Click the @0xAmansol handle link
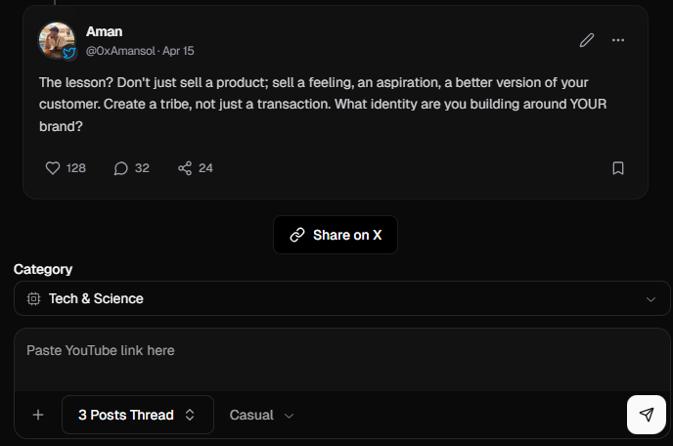The height and width of the screenshot is (446, 673). click(120, 51)
